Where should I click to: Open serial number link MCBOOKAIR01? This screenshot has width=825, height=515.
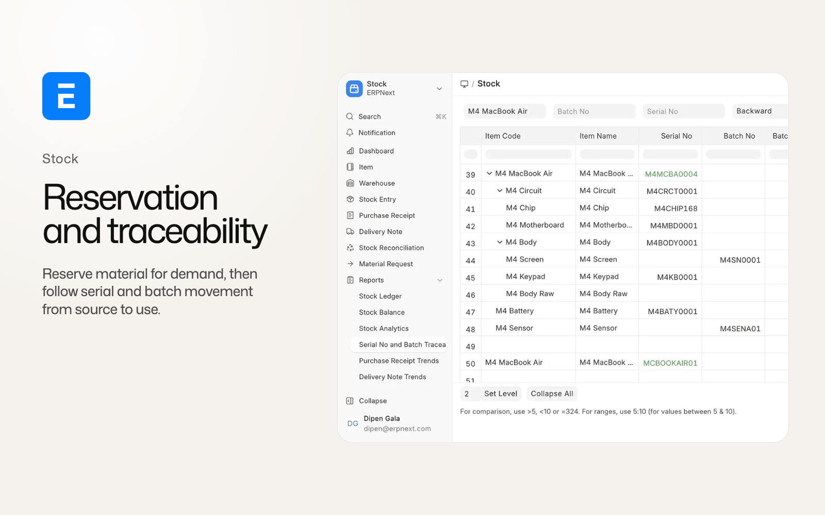click(670, 363)
